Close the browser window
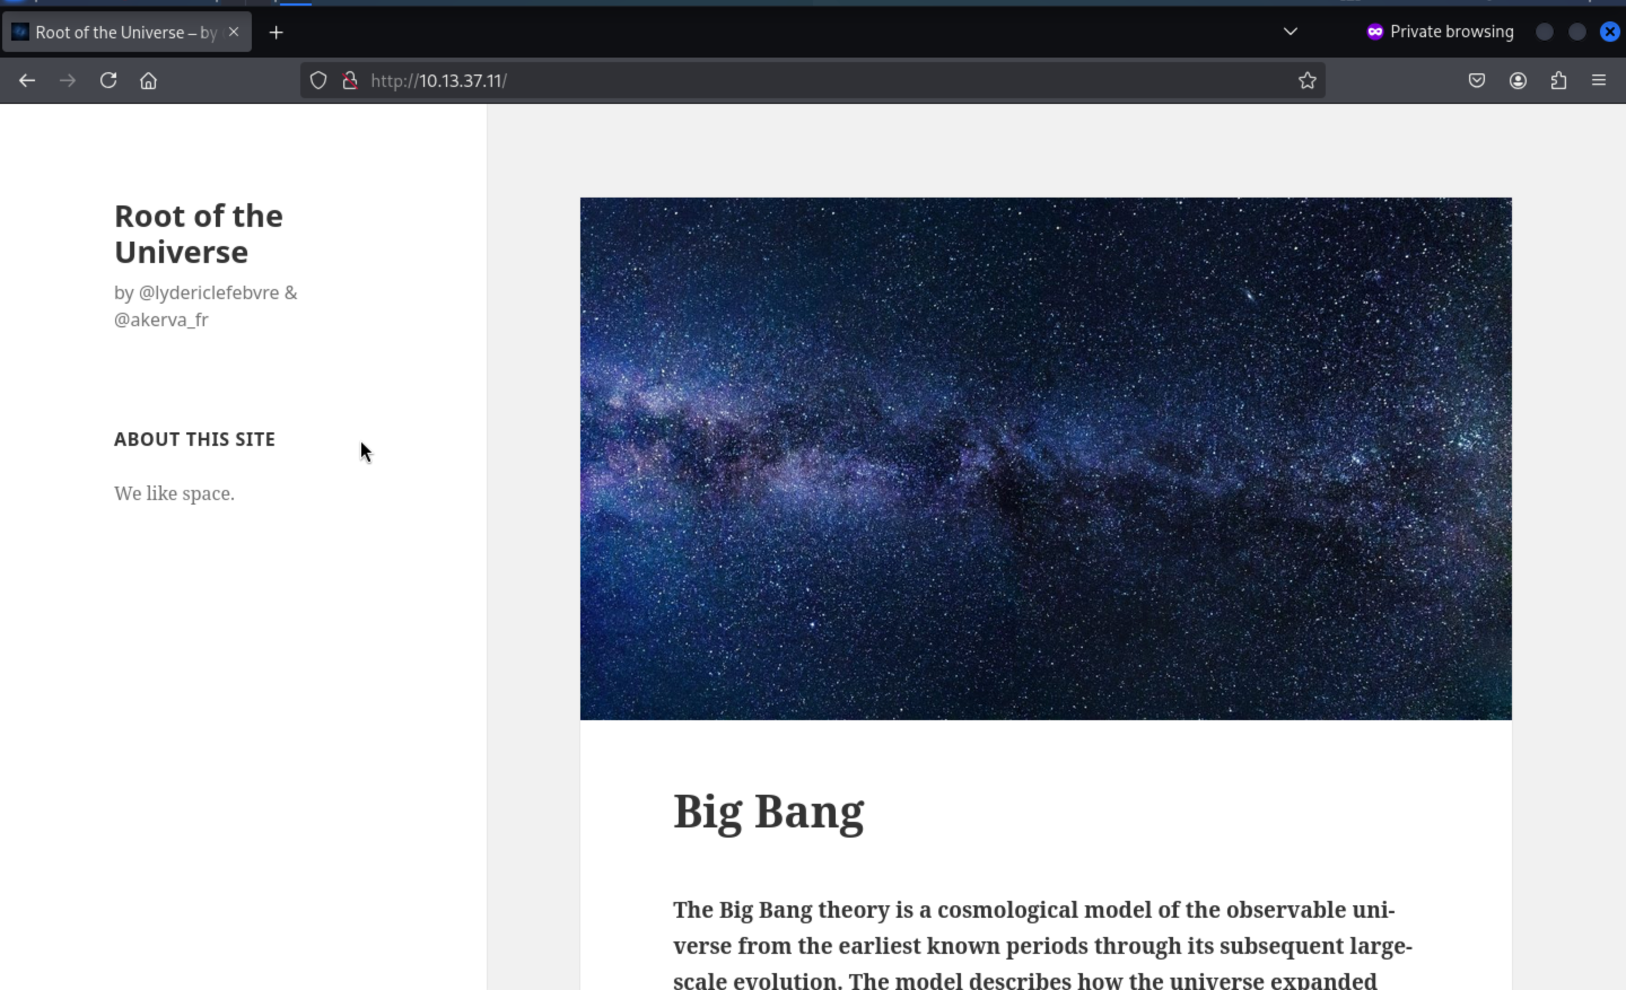Viewport: 1626px width, 990px height. tap(1610, 32)
